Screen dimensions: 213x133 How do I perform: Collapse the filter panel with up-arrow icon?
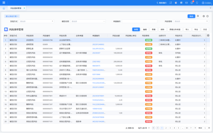(207, 16)
